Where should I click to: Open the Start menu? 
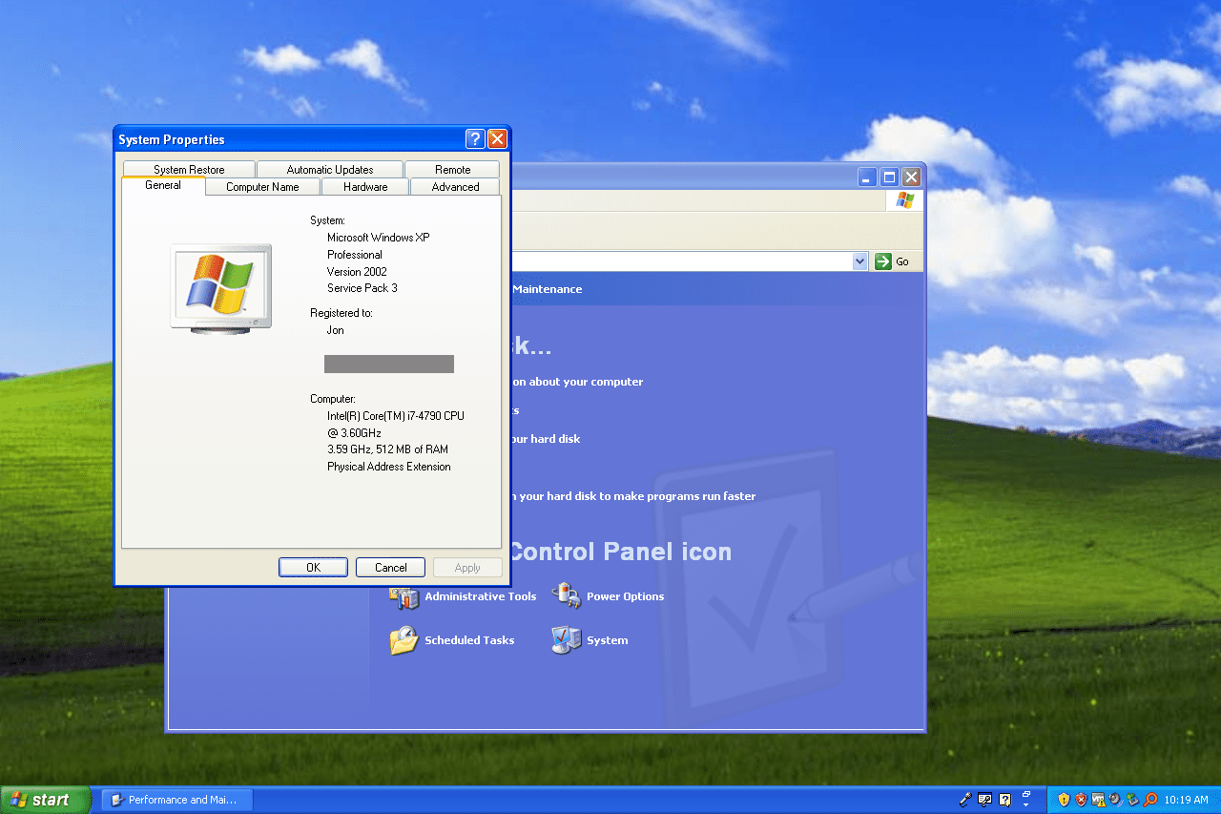[45, 800]
